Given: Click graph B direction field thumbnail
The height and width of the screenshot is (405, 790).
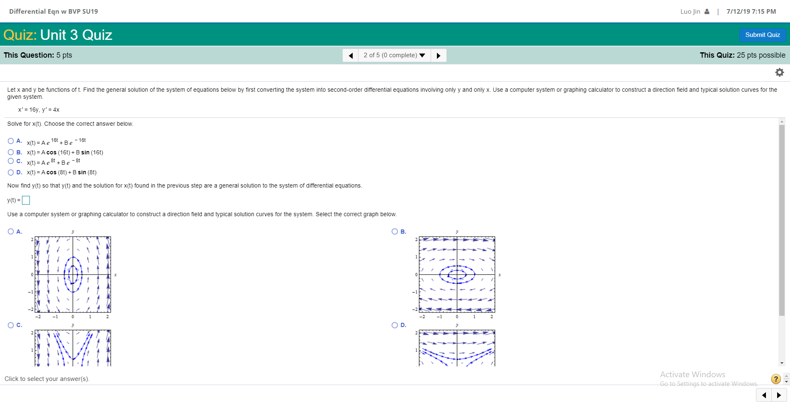Looking at the screenshot, I should pyautogui.click(x=457, y=274).
